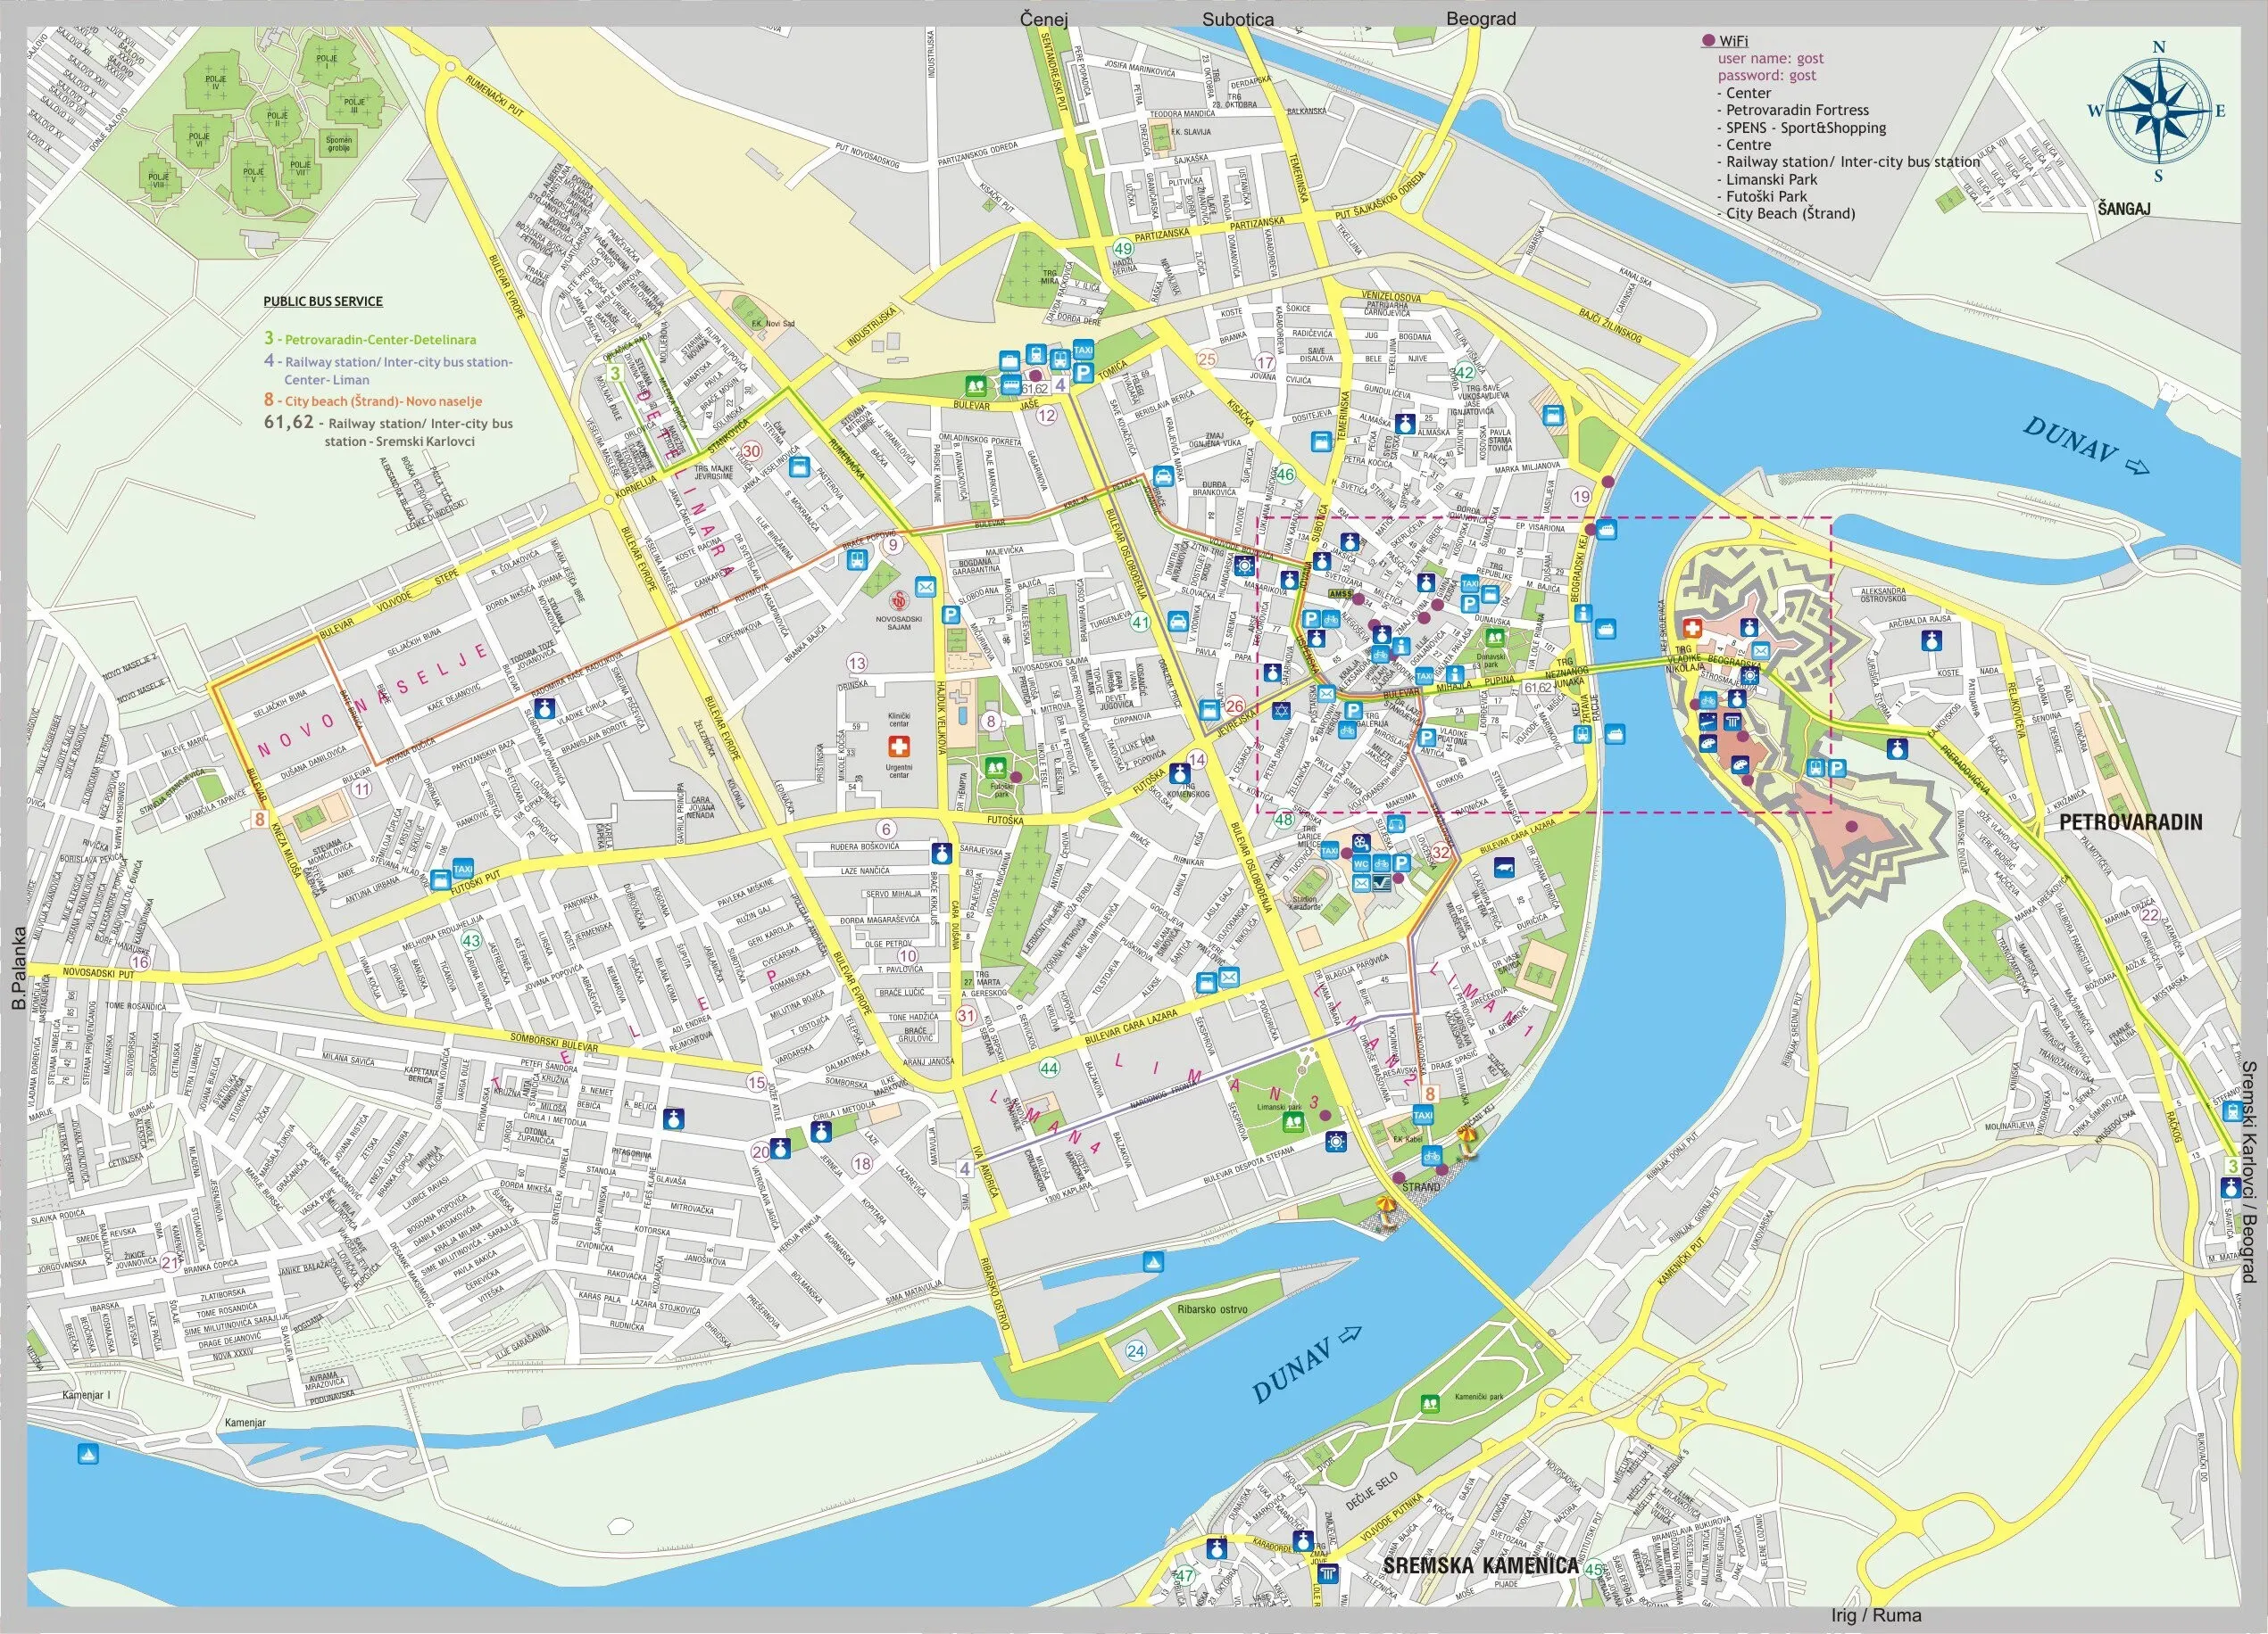This screenshot has width=2268, height=1634.
Task: Select 'SPENS - Sport&Shopping' in the WiFi list
Action: coord(1806,127)
